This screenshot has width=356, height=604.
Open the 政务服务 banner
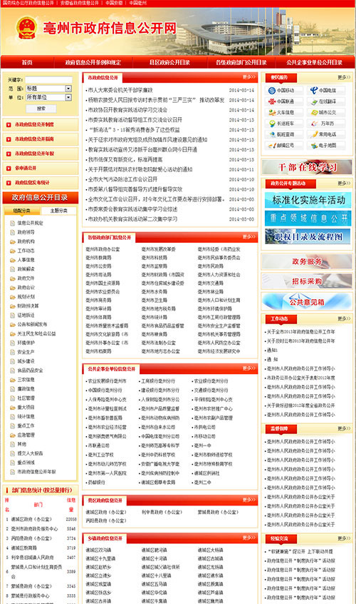pos(307,261)
